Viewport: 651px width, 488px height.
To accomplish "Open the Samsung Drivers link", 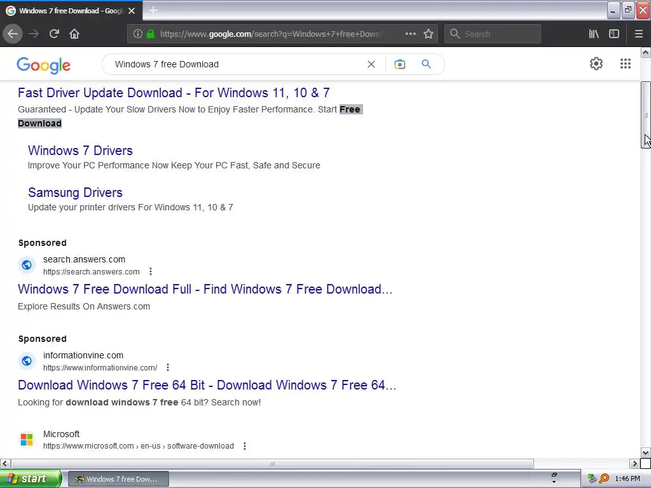I will click(x=75, y=192).
